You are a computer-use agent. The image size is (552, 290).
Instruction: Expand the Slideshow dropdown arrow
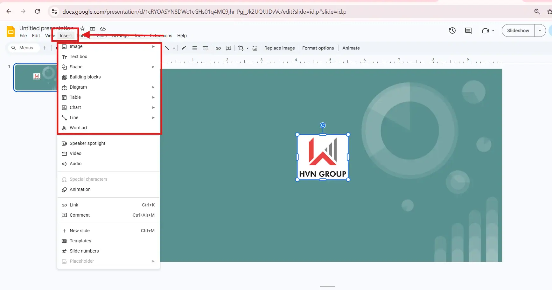coord(540,30)
